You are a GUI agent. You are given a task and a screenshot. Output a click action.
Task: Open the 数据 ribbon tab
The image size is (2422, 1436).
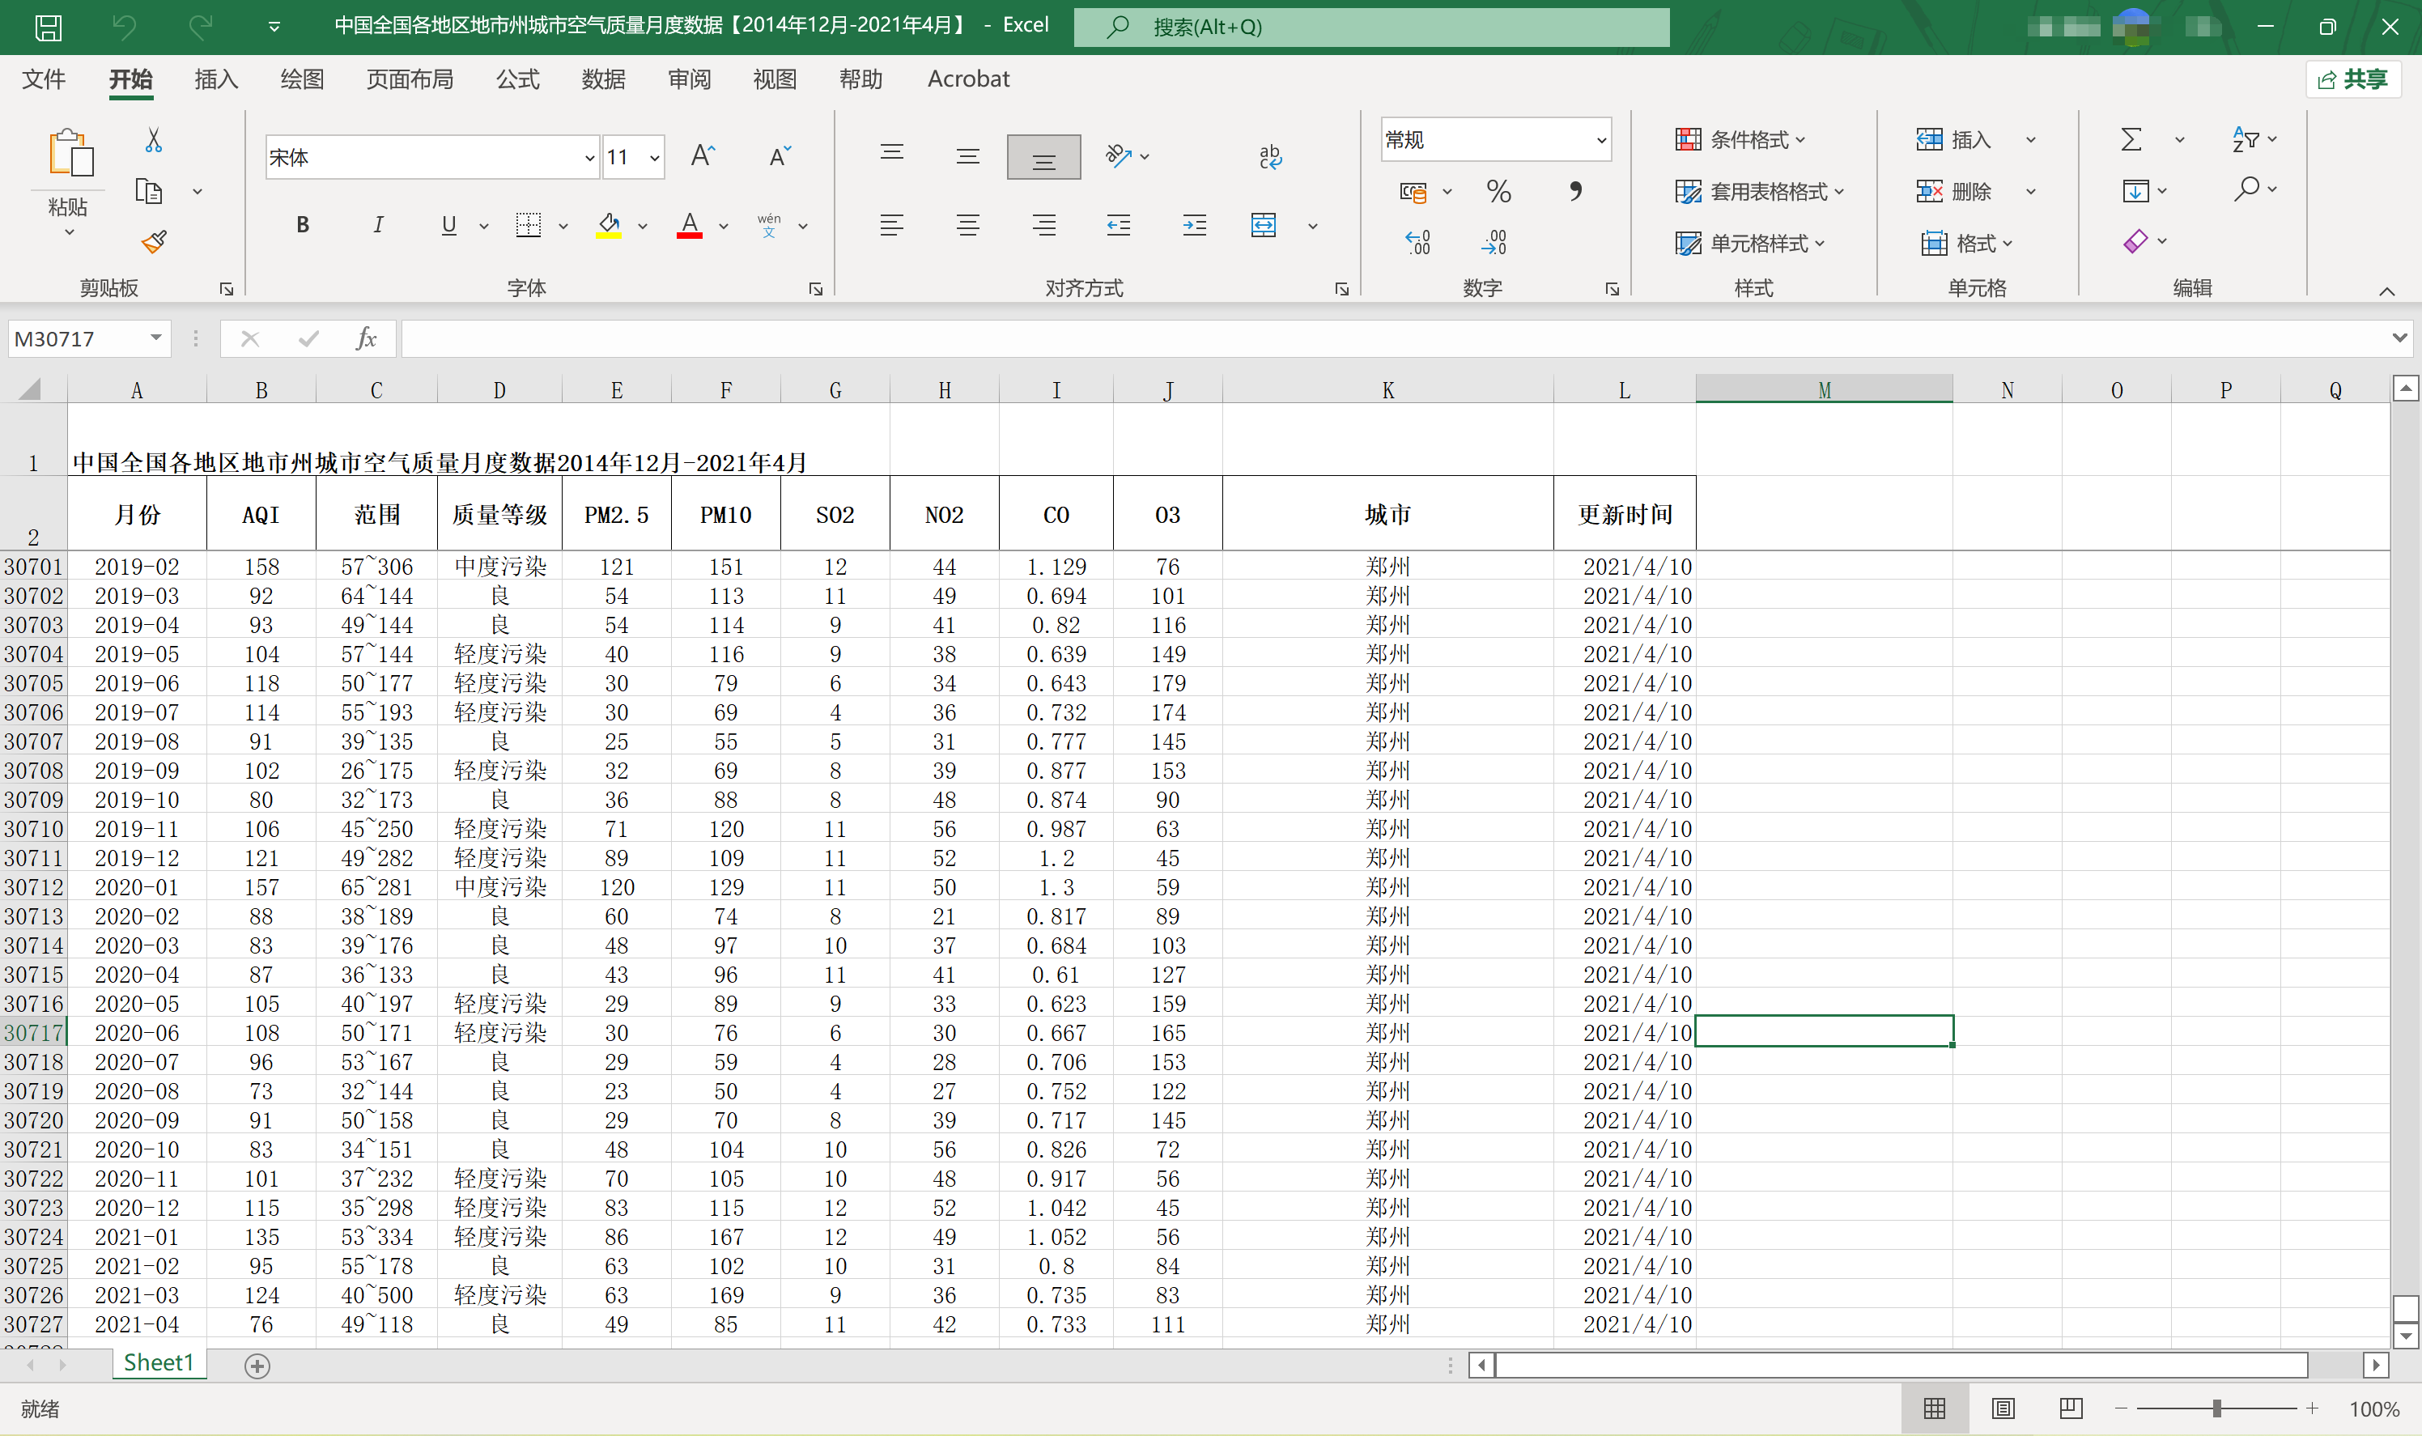603,79
